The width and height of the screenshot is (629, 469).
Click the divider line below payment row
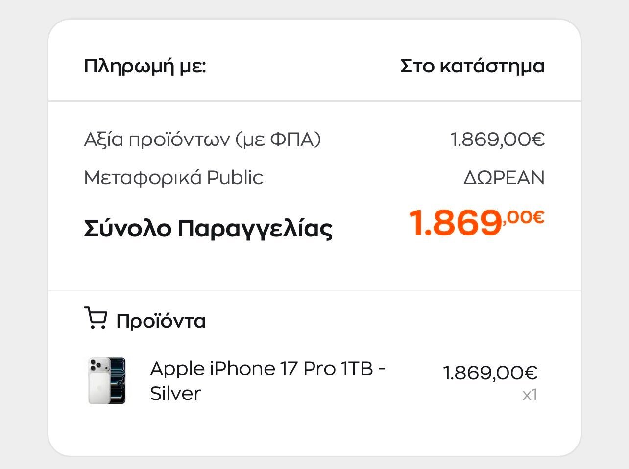[314, 101]
